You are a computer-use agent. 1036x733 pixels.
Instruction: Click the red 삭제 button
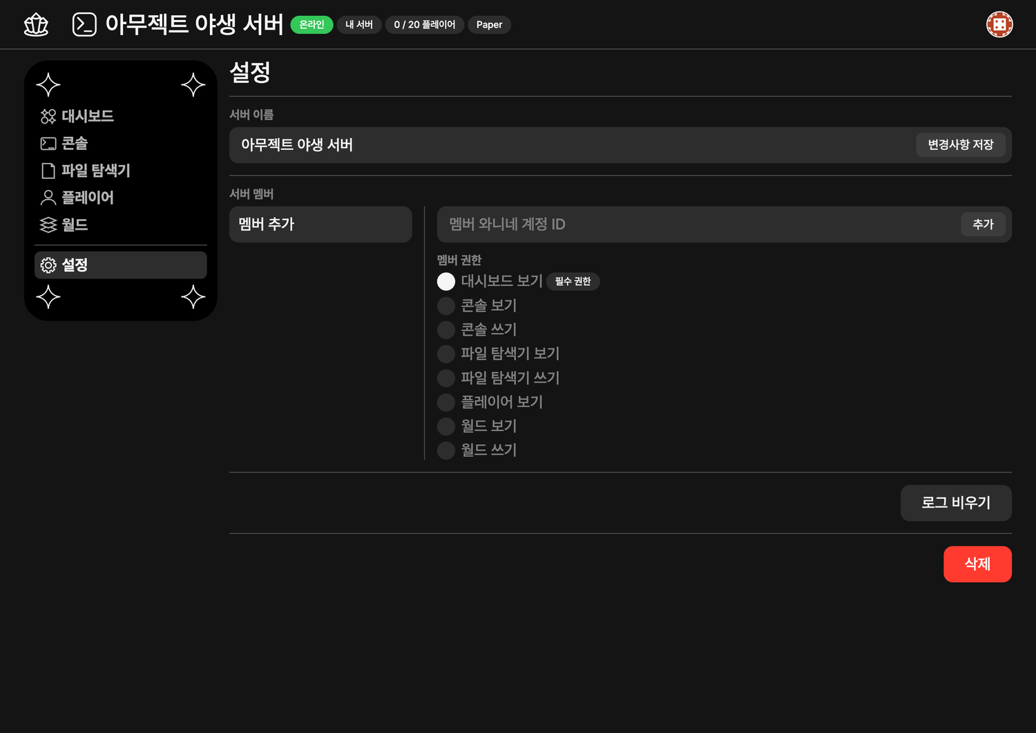(977, 564)
